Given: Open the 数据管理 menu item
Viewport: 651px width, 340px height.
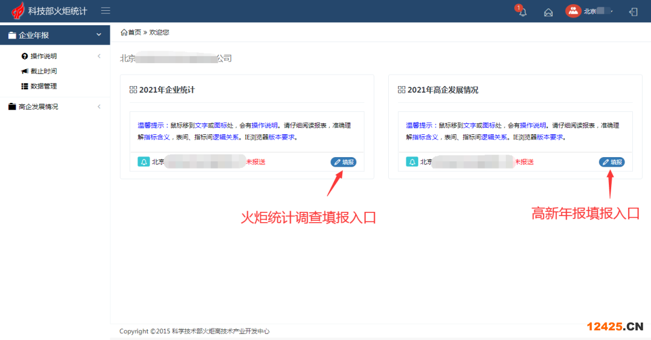Looking at the screenshot, I should coord(43,86).
